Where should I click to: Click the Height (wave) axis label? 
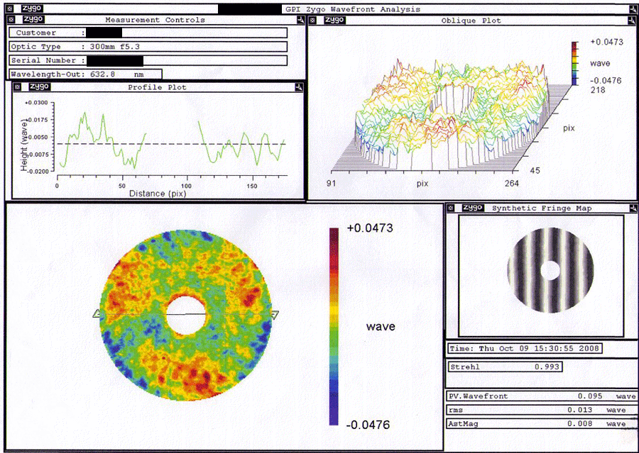pyautogui.click(x=24, y=145)
